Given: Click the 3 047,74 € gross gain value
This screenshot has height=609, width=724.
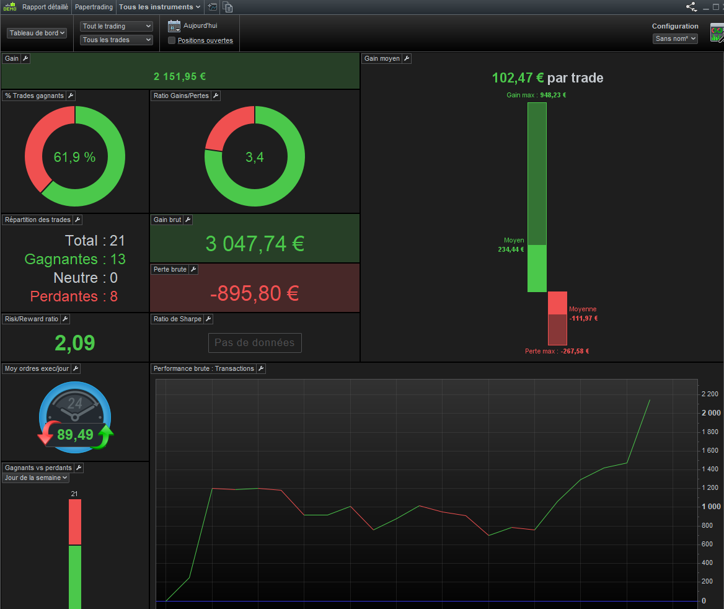Looking at the screenshot, I should click(255, 244).
